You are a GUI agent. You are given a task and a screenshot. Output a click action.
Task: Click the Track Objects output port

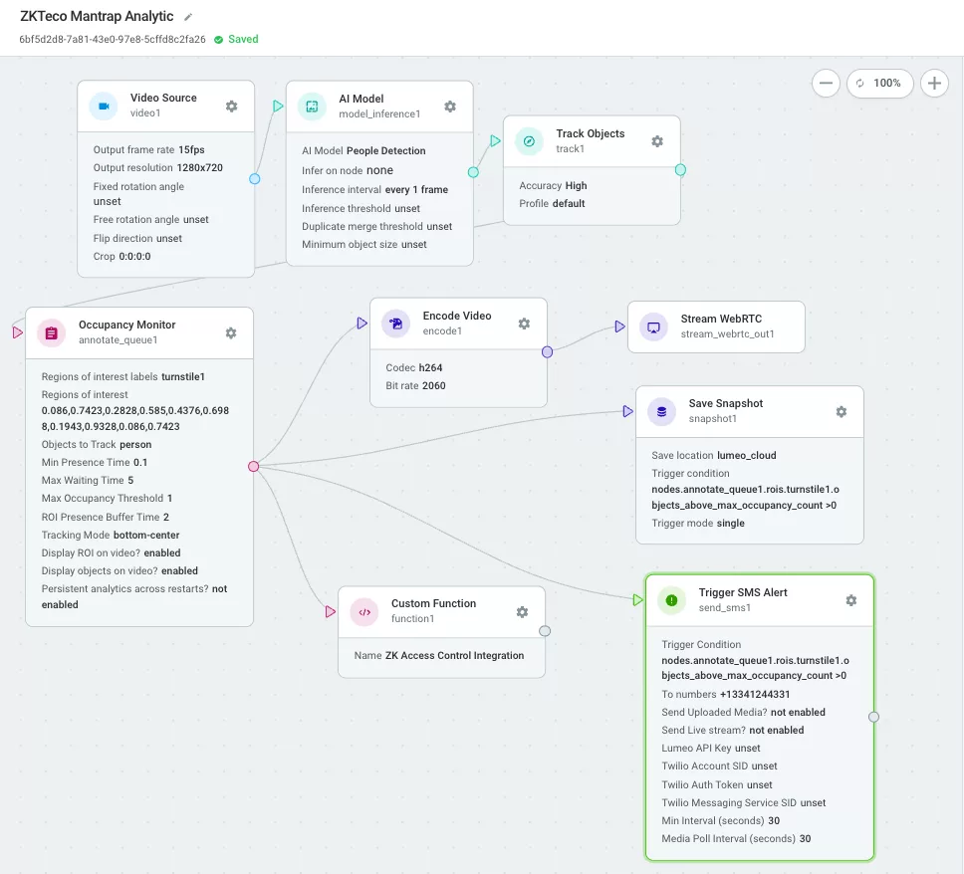(x=680, y=170)
